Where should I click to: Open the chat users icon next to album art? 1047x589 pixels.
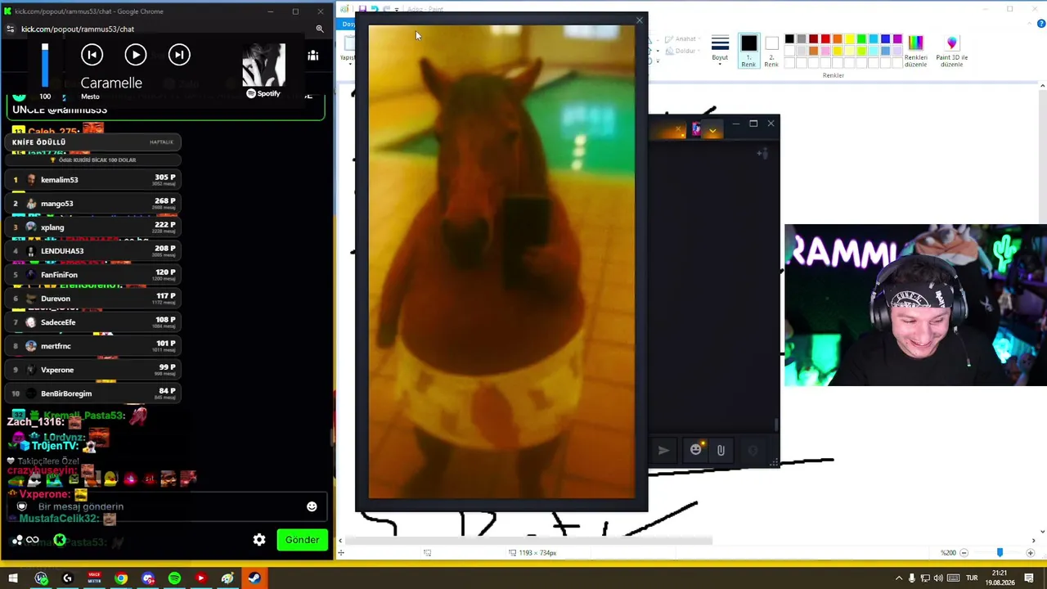coord(312,56)
